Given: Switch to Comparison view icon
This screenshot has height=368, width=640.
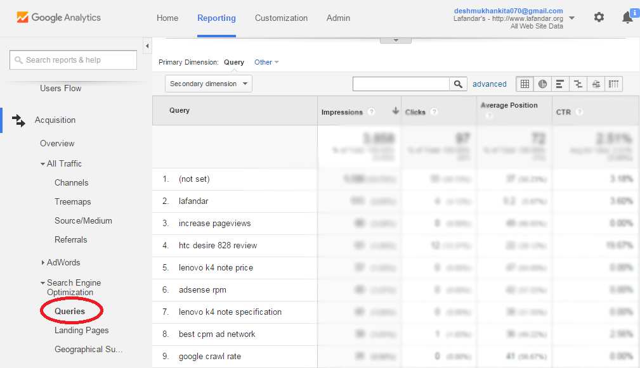Looking at the screenshot, I should [x=578, y=84].
